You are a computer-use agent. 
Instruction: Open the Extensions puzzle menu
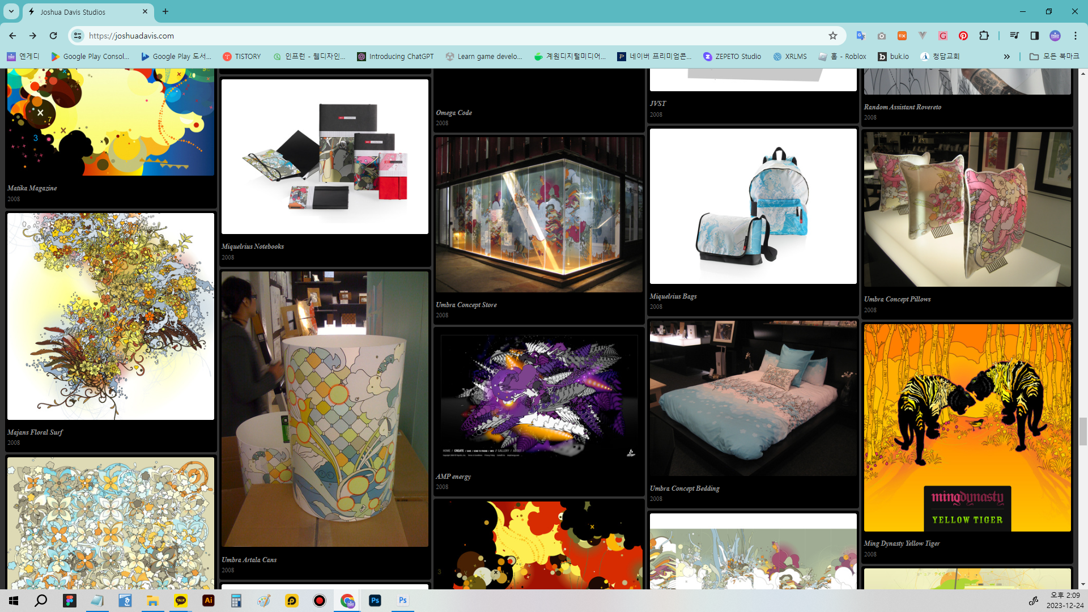point(984,36)
